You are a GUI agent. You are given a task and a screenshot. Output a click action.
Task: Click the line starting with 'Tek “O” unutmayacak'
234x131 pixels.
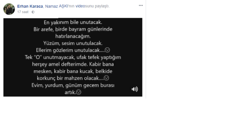click(x=73, y=57)
